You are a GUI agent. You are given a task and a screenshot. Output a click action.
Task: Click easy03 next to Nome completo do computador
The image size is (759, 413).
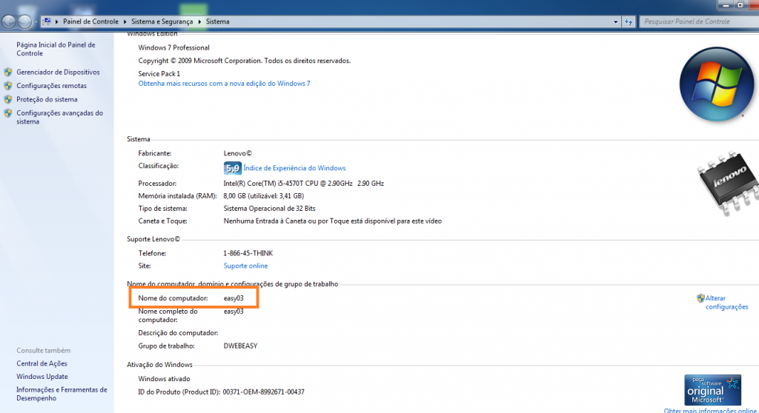[x=233, y=312]
